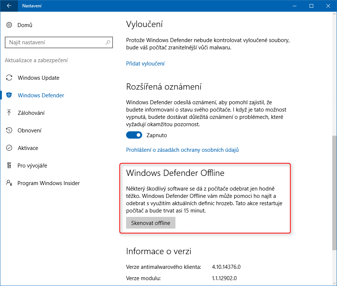Click the Přidat vyloučení link

[x=145, y=64]
